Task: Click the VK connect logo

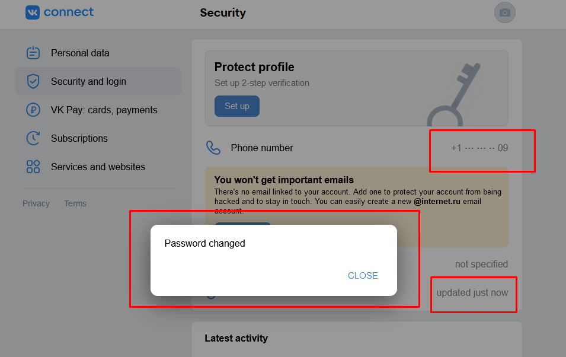Action: (59, 12)
